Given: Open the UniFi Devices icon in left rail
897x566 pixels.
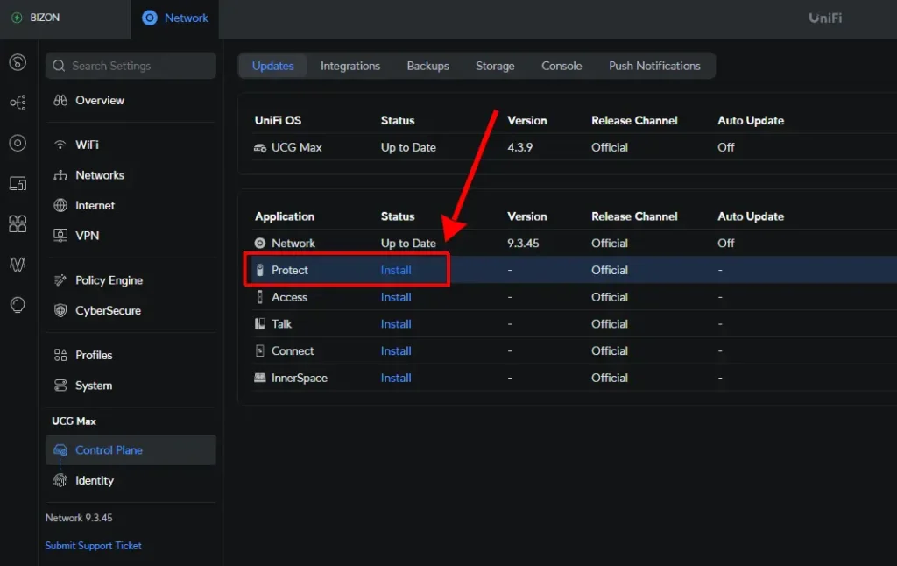Looking at the screenshot, I should [18, 143].
